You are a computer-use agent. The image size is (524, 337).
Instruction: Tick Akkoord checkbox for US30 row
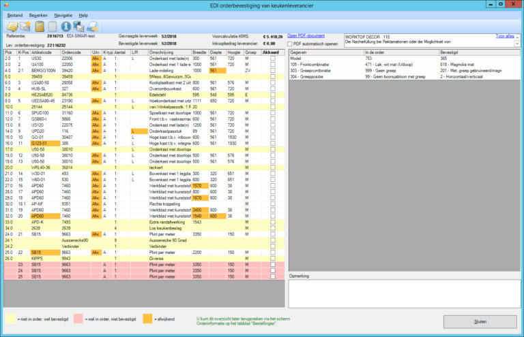[x=272, y=59]
